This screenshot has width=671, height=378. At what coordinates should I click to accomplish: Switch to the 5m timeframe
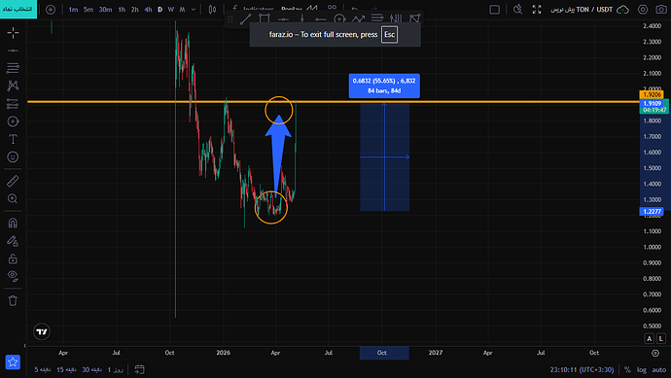coord(88,10)
